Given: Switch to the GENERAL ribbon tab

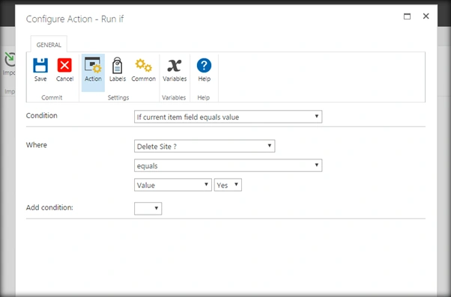Looking at the screenshot, I should (x=49, y=45).
